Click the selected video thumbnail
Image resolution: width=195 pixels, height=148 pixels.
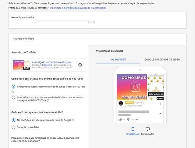22,65
